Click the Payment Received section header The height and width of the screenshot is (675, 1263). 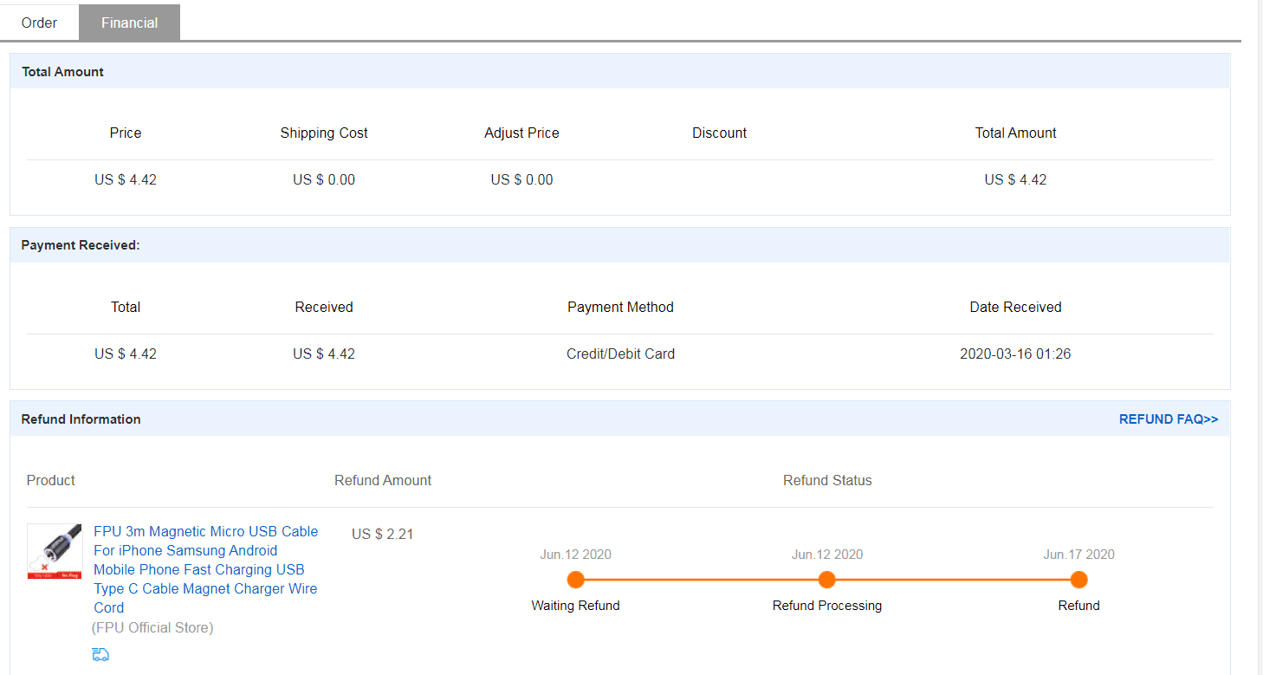(81, 245)
